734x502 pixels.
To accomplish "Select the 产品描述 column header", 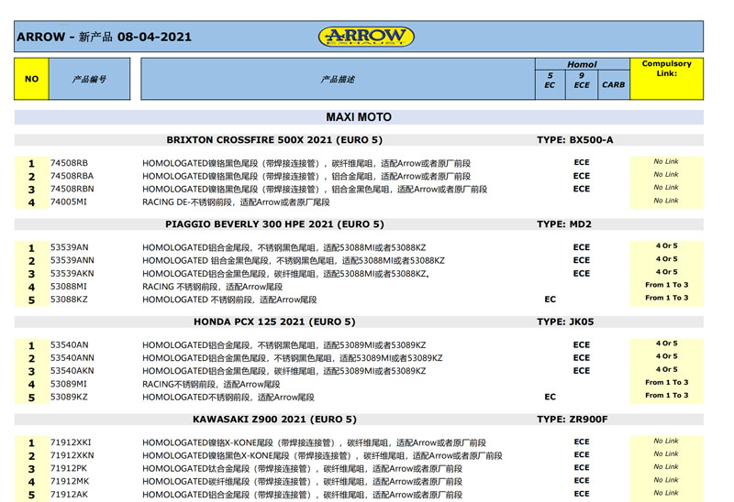I will click(338, 79).
